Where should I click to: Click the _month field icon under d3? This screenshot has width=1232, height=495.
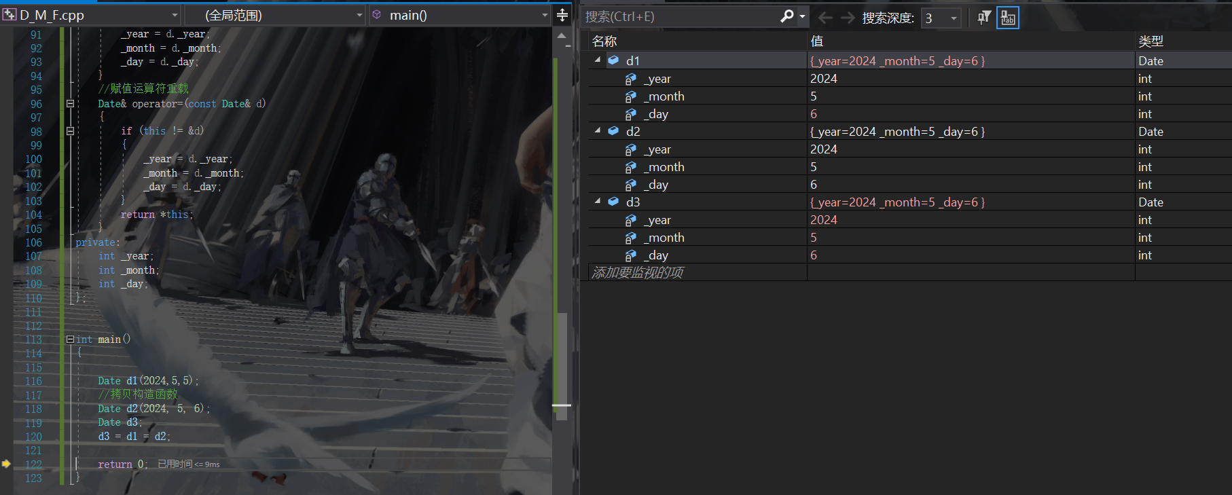tap(631, 238)
